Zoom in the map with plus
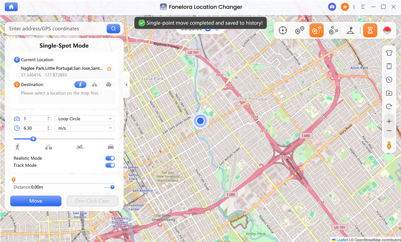This screenshot has height=242, width=401. 389,121
